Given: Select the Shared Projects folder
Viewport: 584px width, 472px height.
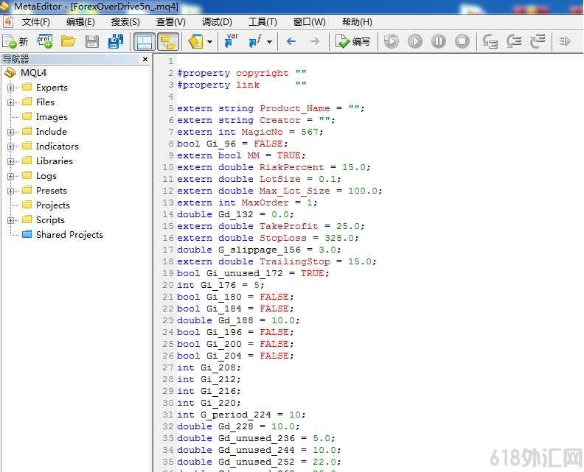Looking at the screenshot, I should click(69, 235).
